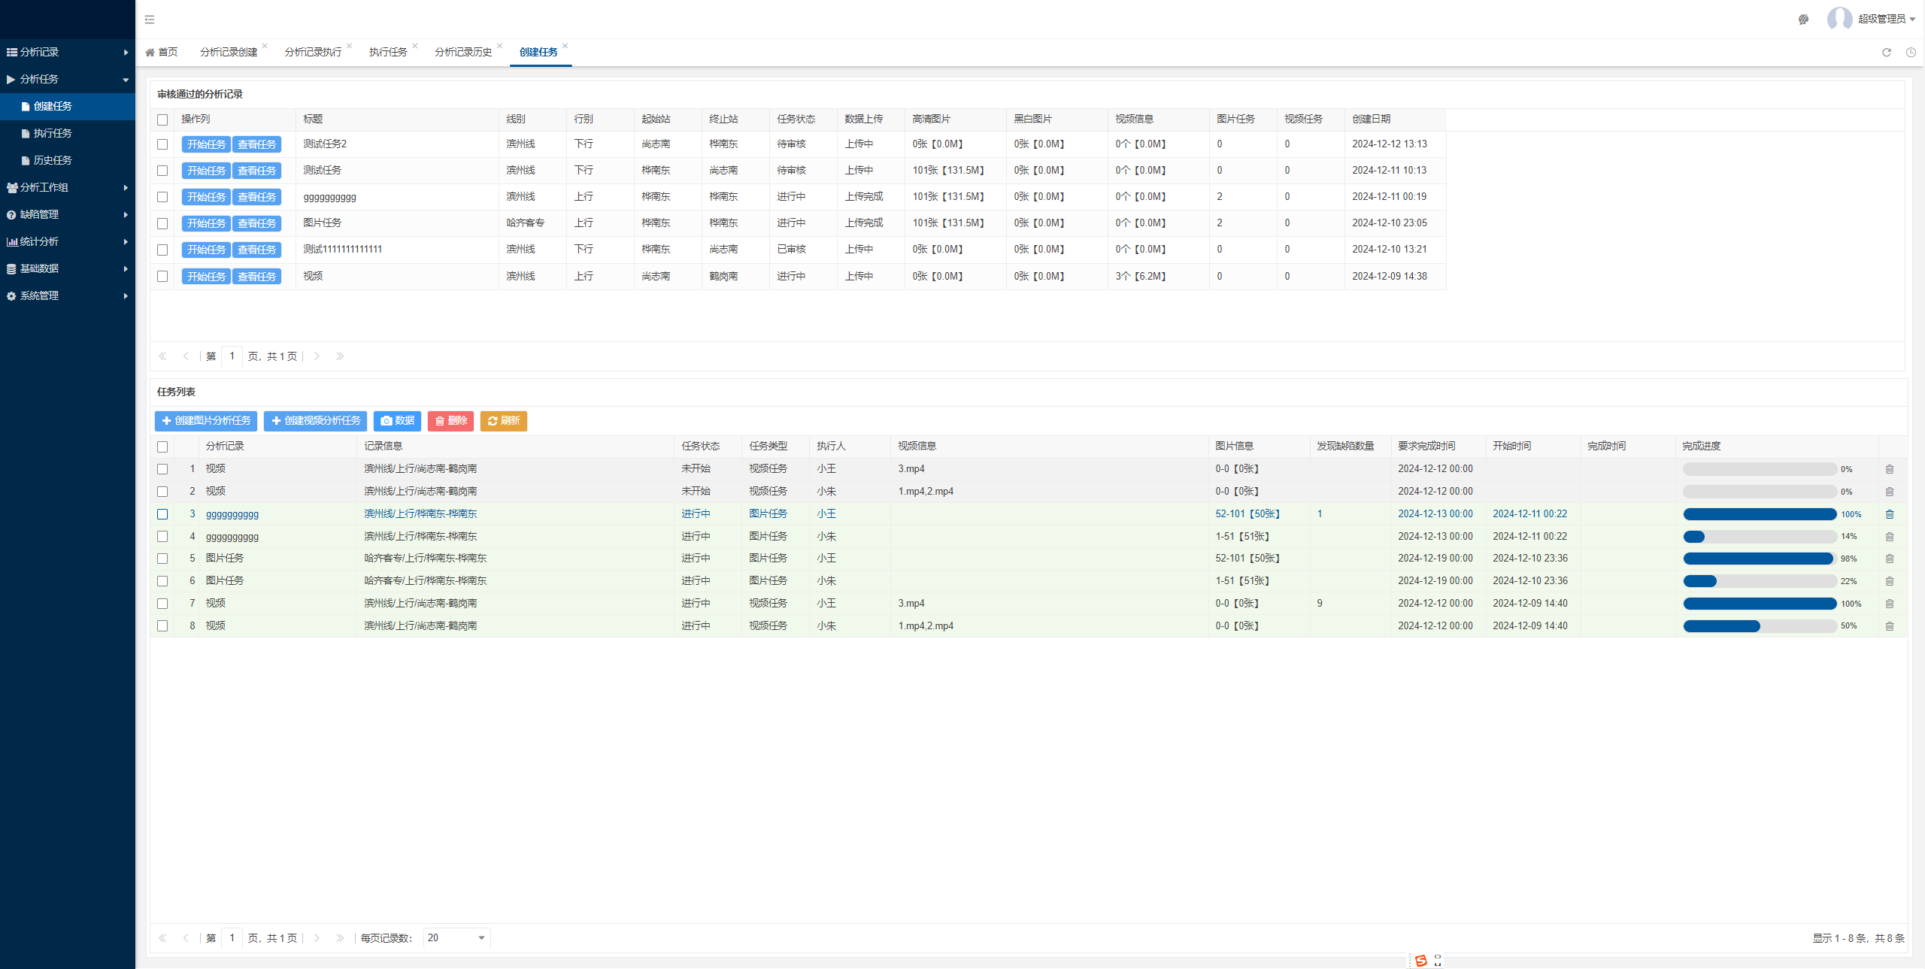Select all rows in 审核通过的分析记录 table

[162, 120]
